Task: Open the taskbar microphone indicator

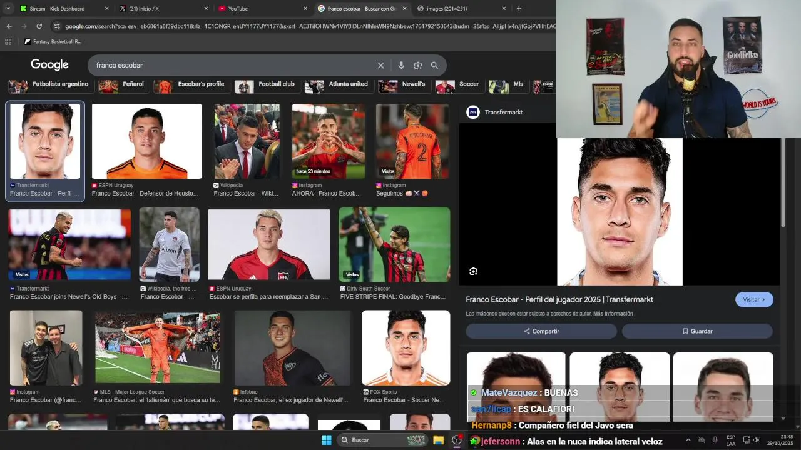Action: (x=715, y=440)
